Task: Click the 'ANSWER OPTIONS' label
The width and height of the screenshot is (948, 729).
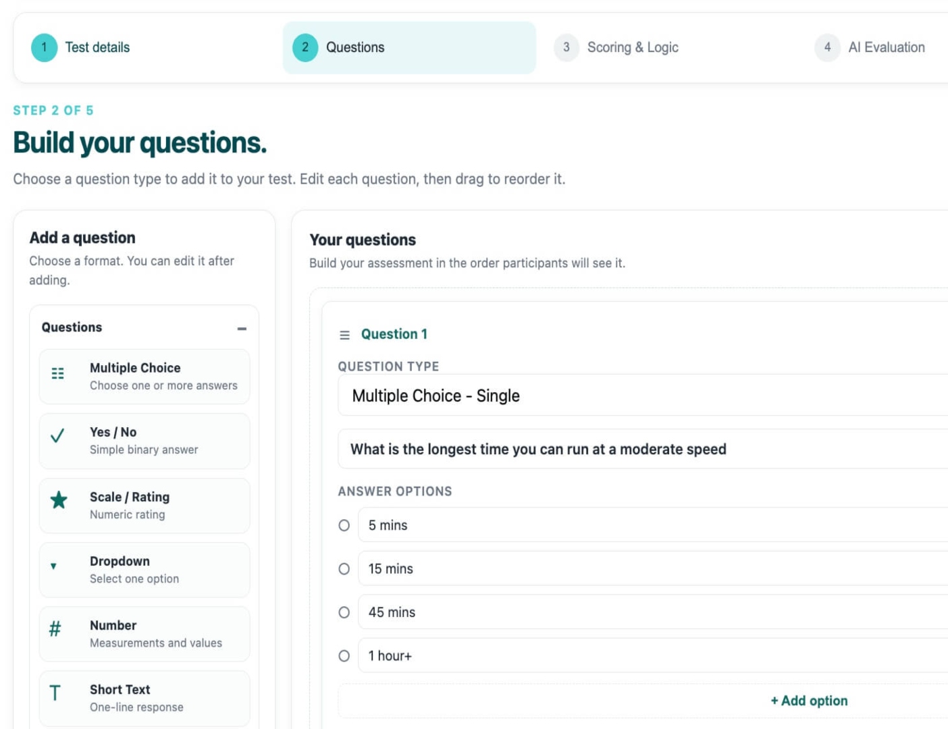Action: coord(395,491)
